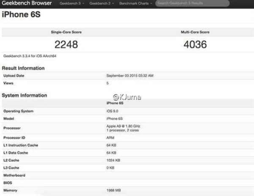254x196 pixels.
Task: Expand the Geekbench 2 menu
Action: (102, 3)
